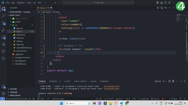The image size is (188, 106).
Task: Open App.css in the explorer
Action: tap(19, 28)
